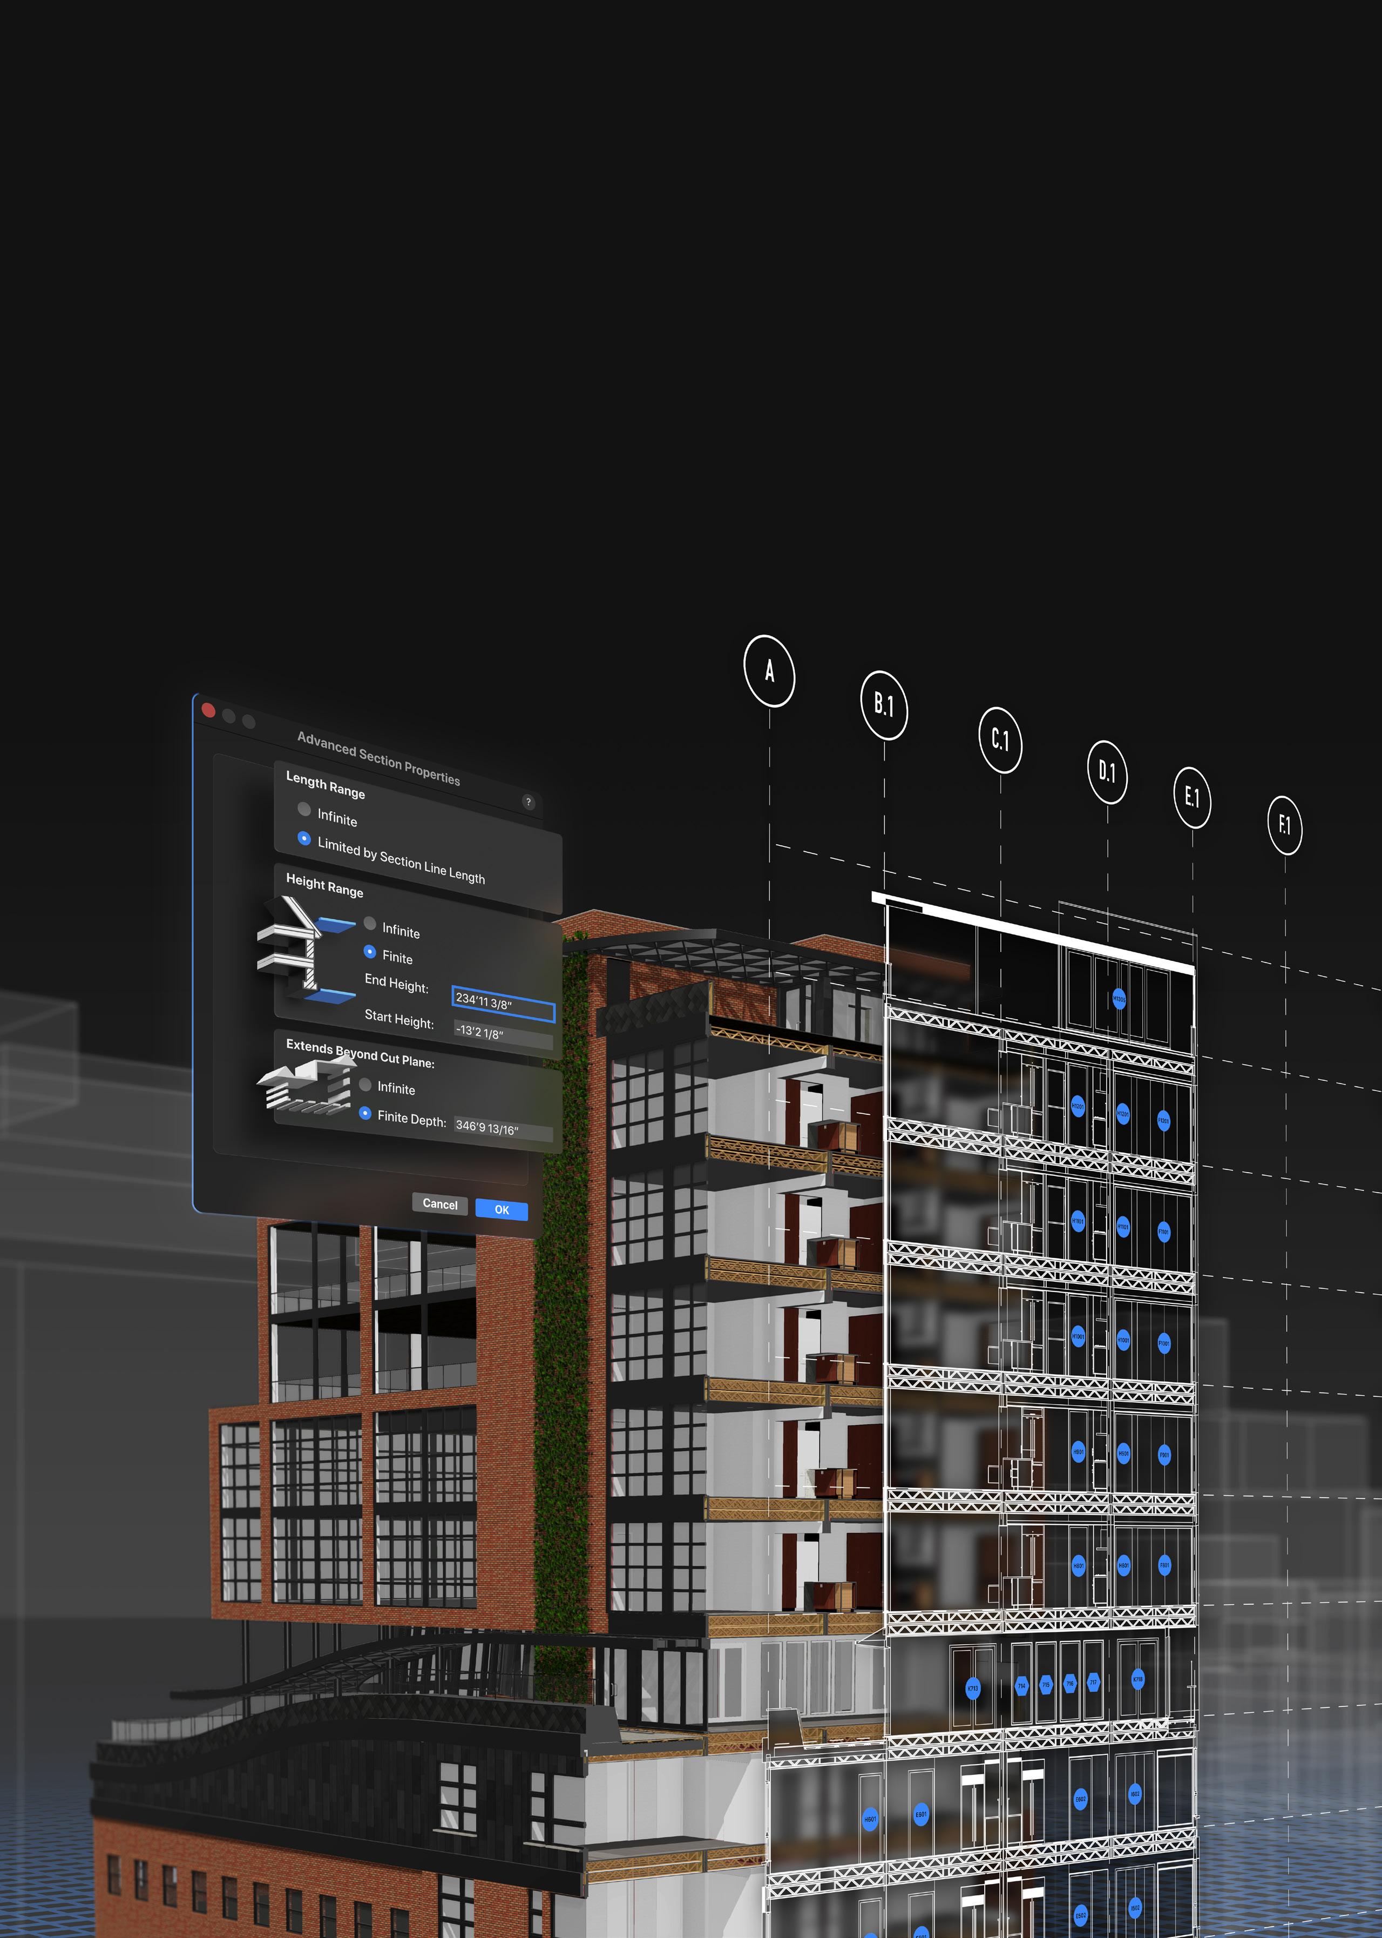Select the K713 door tag
Image resolution: width=1382 pixels, height=1938 pixels.
pos(973,1688)
